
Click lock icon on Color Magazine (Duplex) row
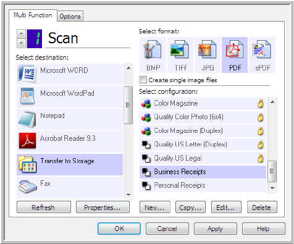coord(261,131)
